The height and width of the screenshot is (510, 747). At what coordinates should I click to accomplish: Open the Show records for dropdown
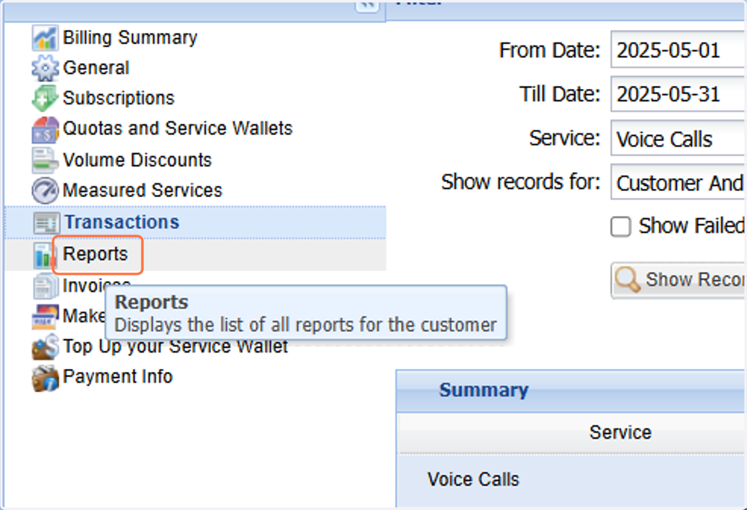[x=679, y=183]
